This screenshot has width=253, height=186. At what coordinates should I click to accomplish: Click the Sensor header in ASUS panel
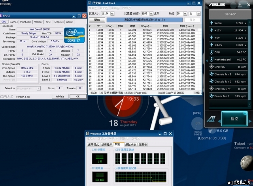click(230, 14)
